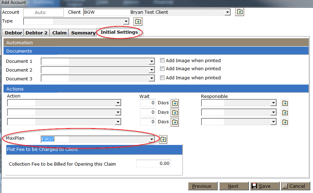The image size is (313, 193).
Task: Click the Collection Fee amount field
Action: (153, 164)
